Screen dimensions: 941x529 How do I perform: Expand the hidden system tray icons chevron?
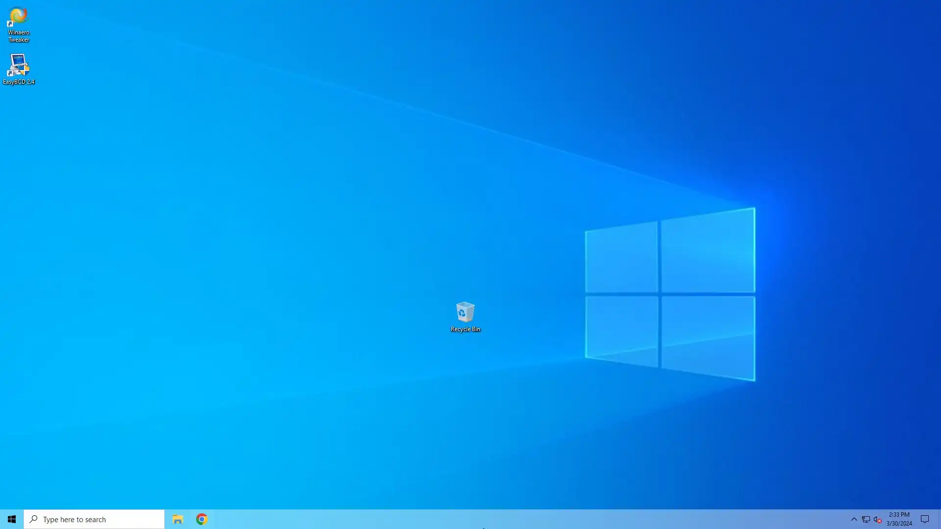(854, 519)
